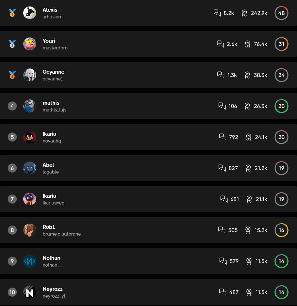The height and width of the screenshot is (306, 297).
Task: Click the username masterdpro
Action: click(55, 48)
